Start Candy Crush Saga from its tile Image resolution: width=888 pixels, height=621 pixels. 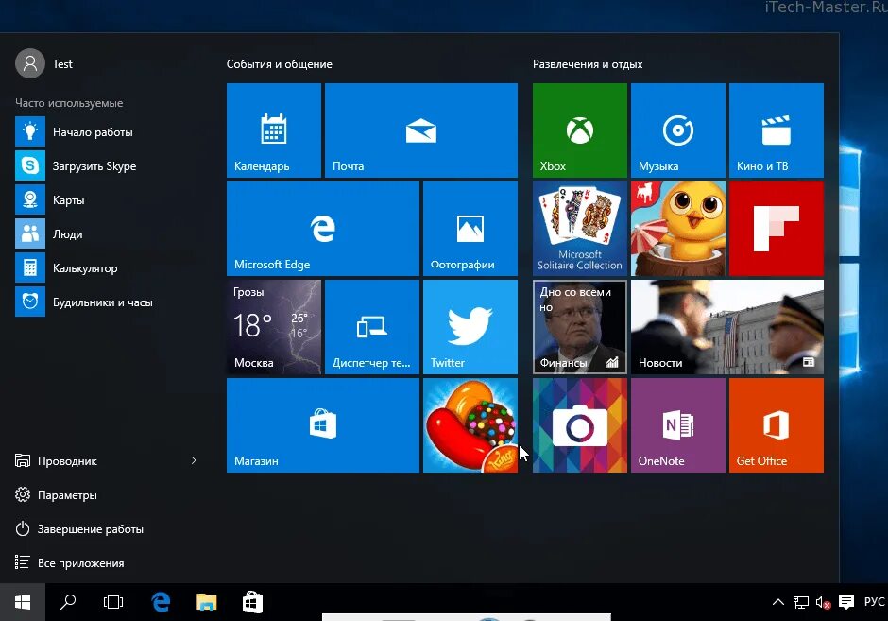click(x=470, y=424)
